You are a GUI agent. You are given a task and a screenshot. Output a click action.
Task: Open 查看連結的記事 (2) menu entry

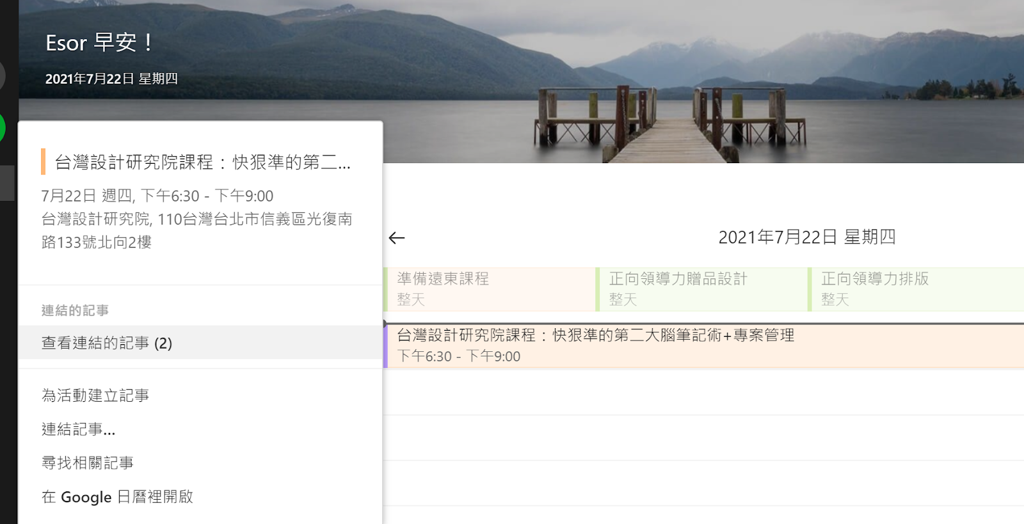click(x=200, y=343)
